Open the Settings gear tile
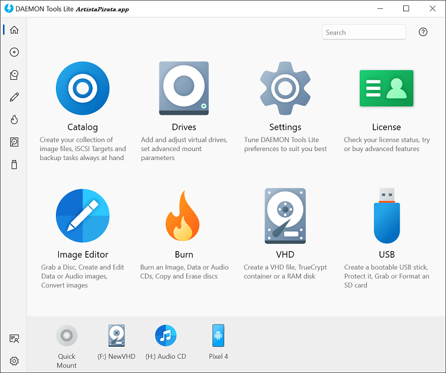 285,89
